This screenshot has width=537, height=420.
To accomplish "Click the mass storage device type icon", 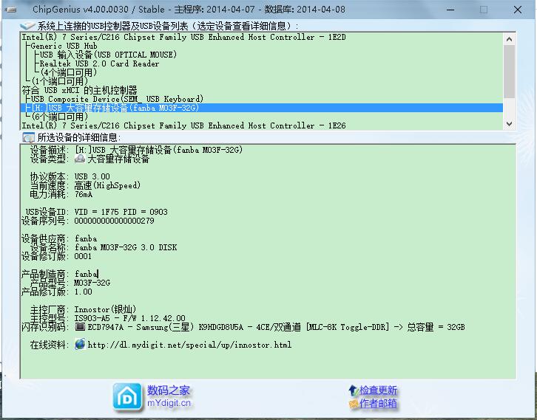I will (80, 159).
